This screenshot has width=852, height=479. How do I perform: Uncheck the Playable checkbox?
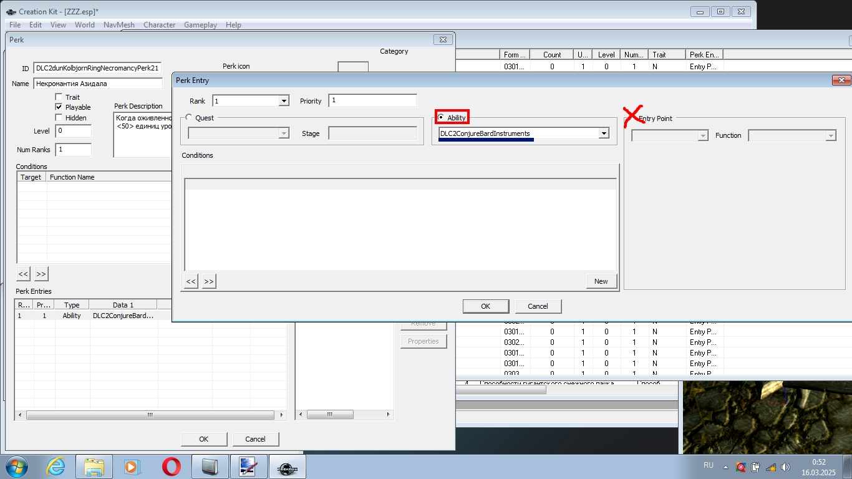tap(59, 107)
